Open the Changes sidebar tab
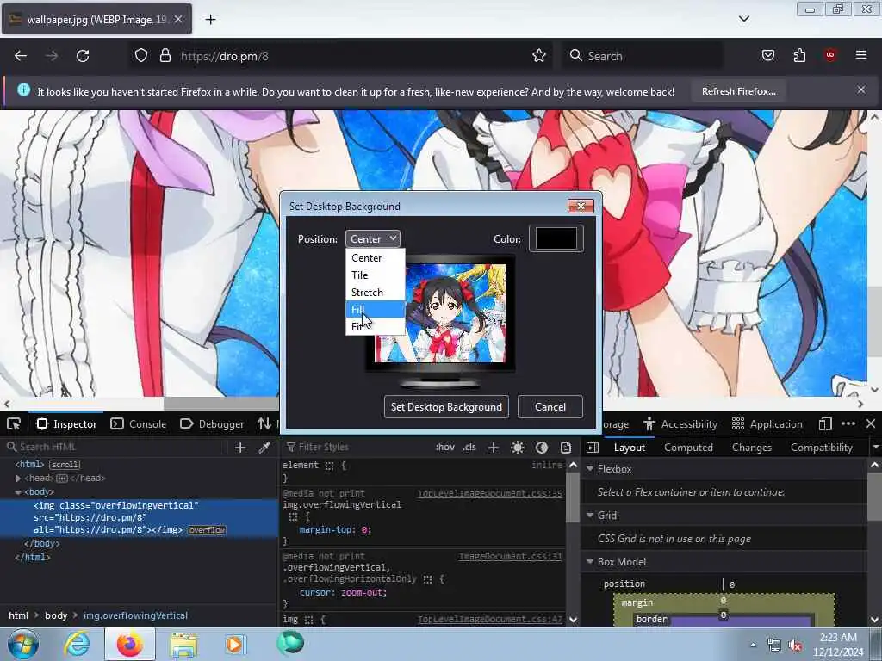The image size is (882, 661). [x=751, y=448]
